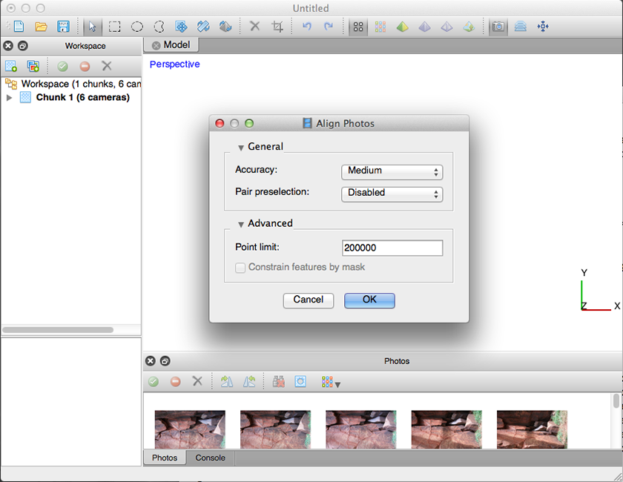
Task: Show the Textured model view
Action: click(x=469, y=27)
